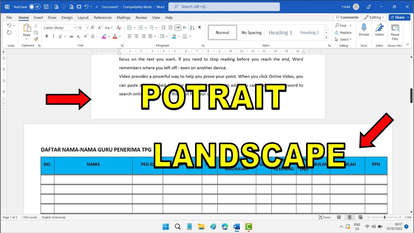Switch to Web Layout view icon
Viewport: 414px width, 233px height.
(360, 217)
